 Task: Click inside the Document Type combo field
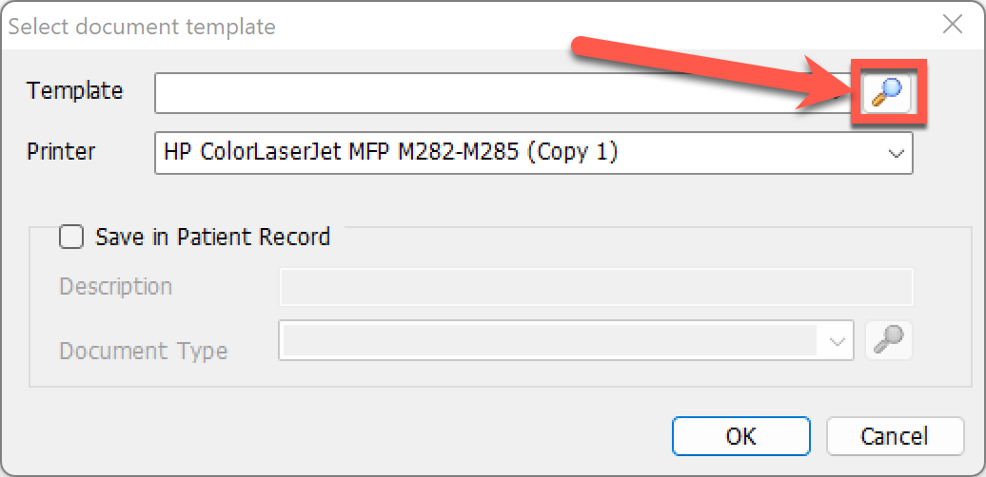click(x=566, y=341)
